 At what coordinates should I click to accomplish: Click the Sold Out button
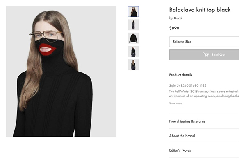[204, 55]
